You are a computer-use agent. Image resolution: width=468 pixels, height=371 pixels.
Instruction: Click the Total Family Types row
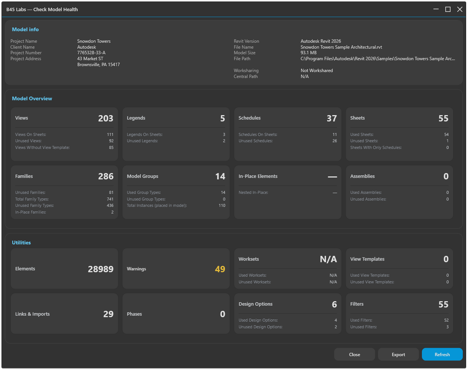click(x=64, y=199)
